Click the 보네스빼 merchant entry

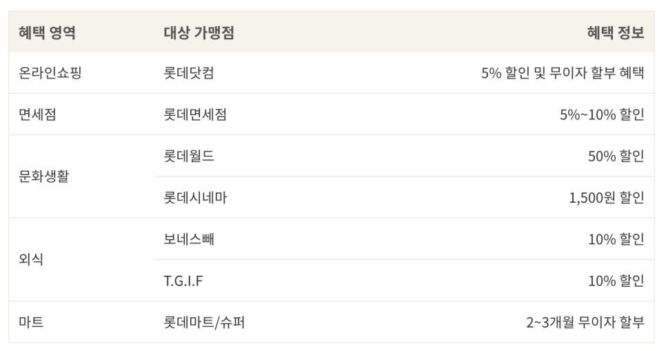tap(189, 239)
